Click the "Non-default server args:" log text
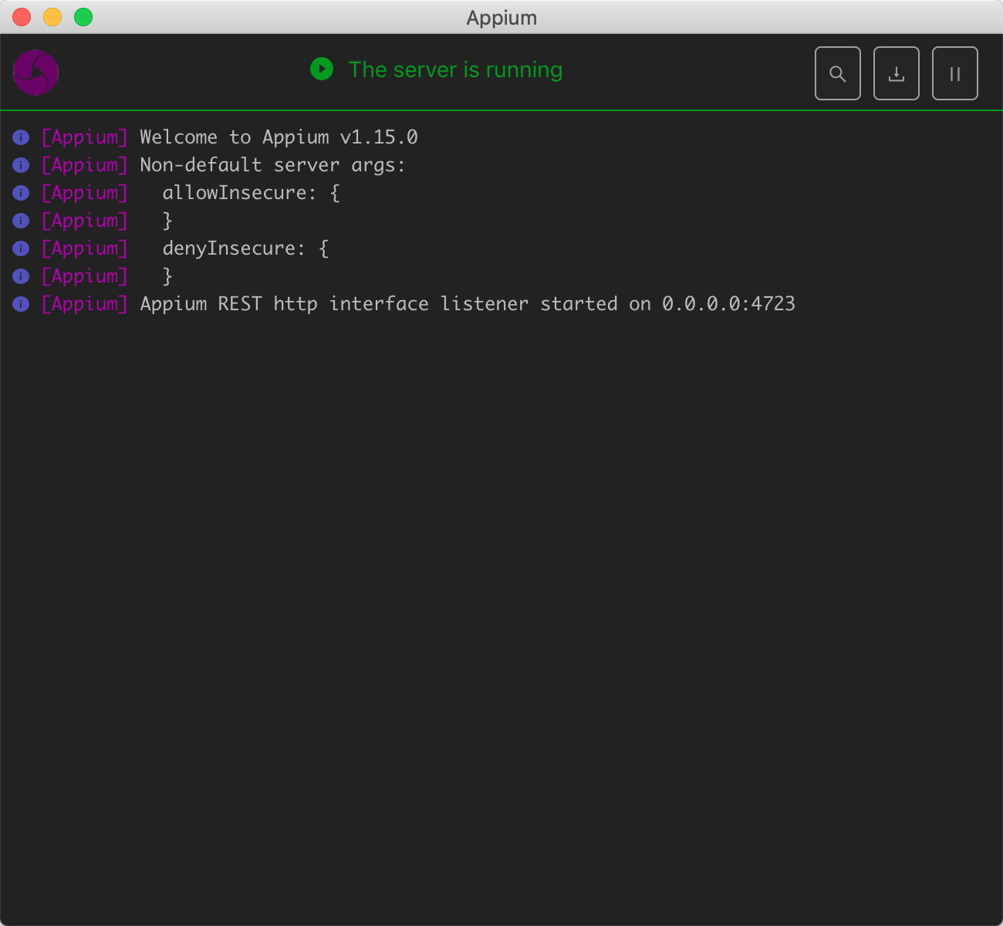The image size is (1003, 926). point(272,165)
